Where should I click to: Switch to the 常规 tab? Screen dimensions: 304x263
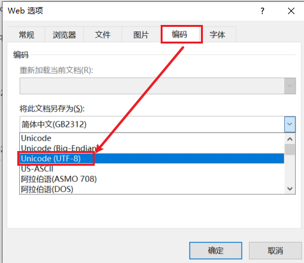(26, 35)
